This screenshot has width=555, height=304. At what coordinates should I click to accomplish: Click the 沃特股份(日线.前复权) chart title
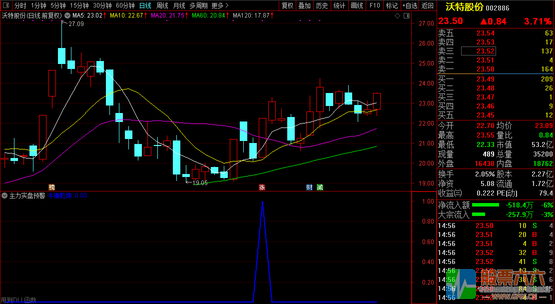[x=32, y=15]
